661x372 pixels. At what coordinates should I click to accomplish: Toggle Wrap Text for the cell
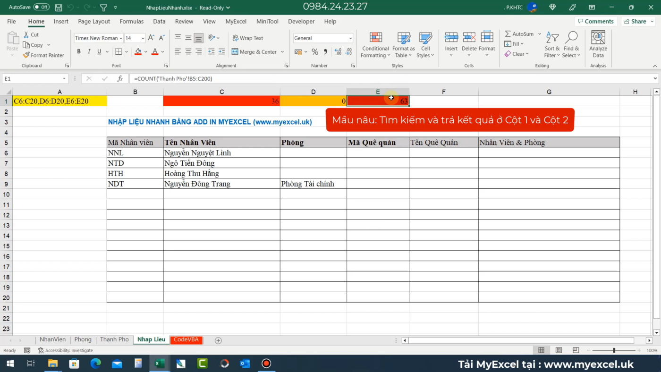[247, 38]
